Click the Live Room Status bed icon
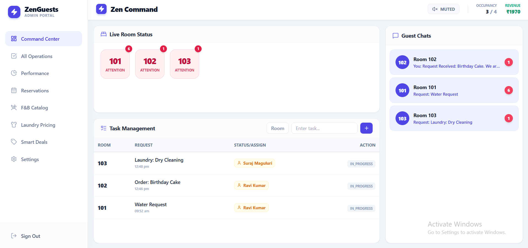Viewport: 528px width, 248px height. (x=104, y=34)
